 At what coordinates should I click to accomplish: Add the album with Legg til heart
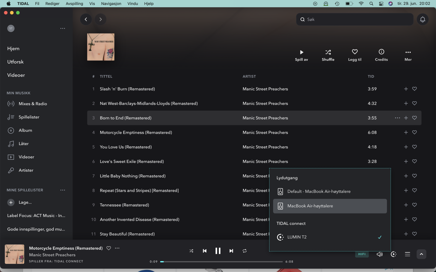(355, 55)
